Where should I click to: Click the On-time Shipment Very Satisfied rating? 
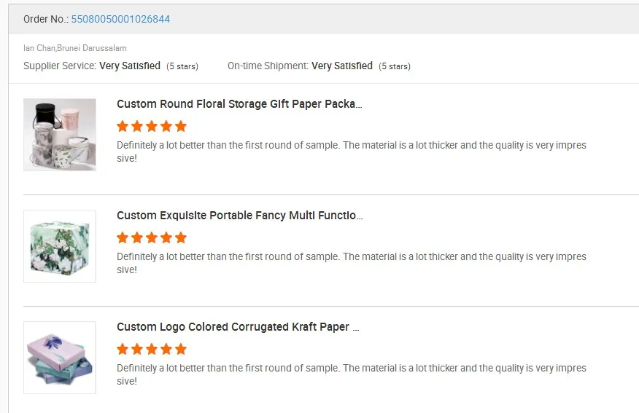tap(342, 66)
